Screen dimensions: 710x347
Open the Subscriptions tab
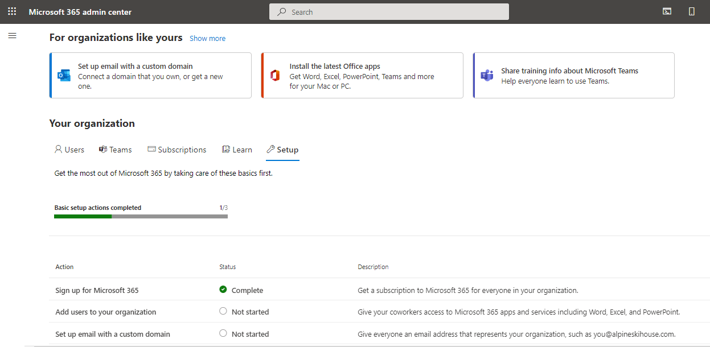click(x=177, y=150)
